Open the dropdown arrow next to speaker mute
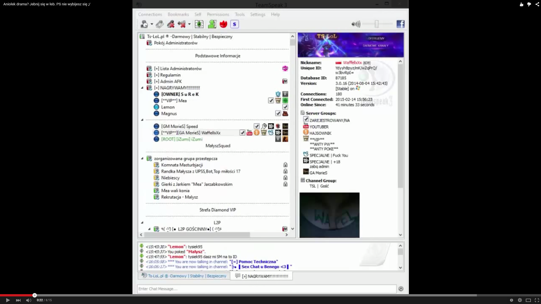Viewport: 541px width, 304px height. [189, 24]
